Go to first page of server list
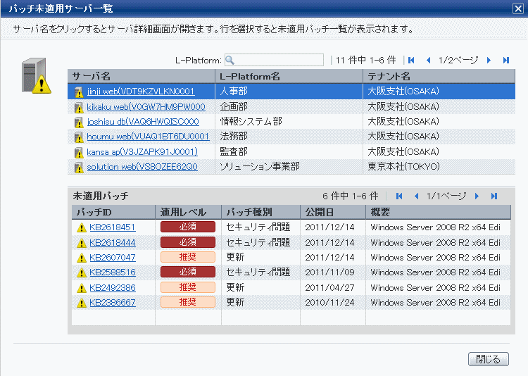The image size is (528, 376). click(x=411, y=61)
